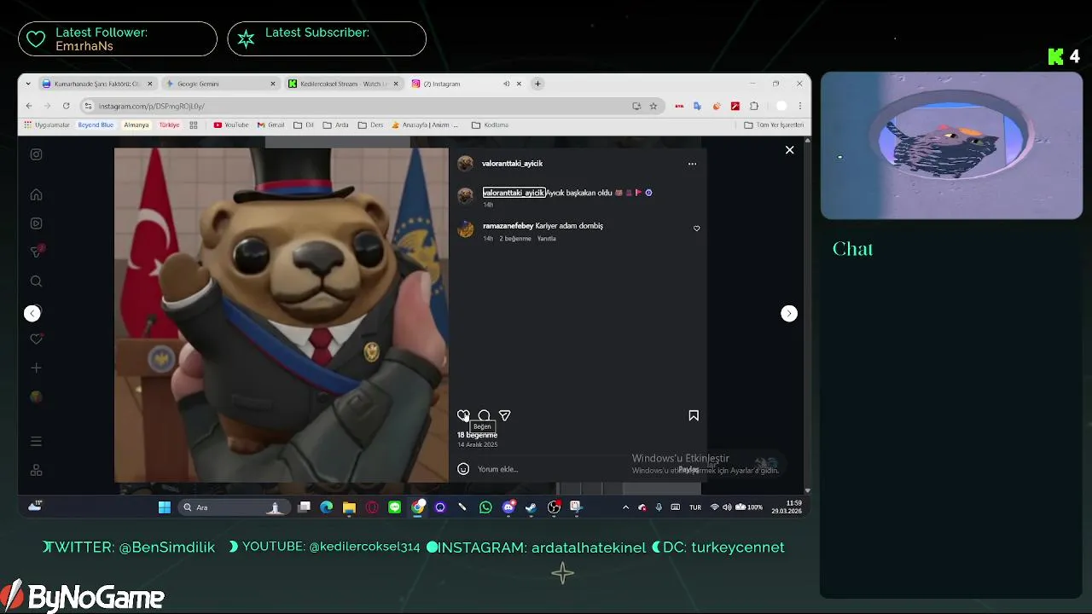Open the Windows Start menu
Viewport: 1092px width, 614px height.
point(165,507)
